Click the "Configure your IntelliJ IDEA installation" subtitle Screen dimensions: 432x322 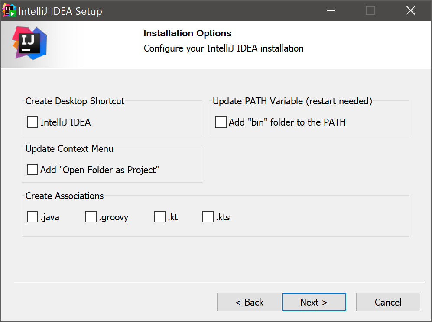(224, 48)
